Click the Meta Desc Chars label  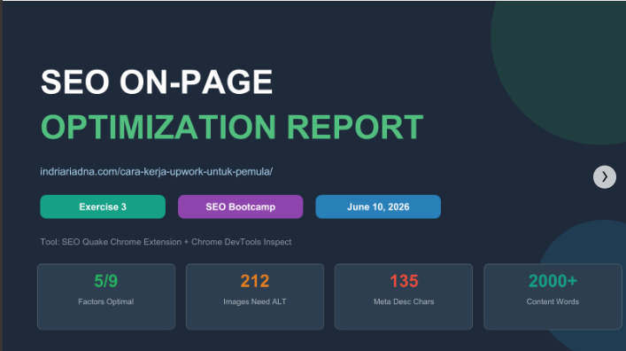(x=404, y=302)
